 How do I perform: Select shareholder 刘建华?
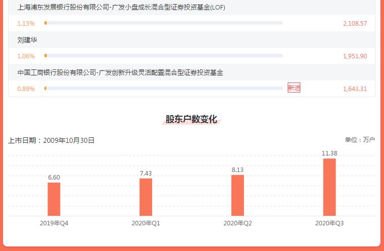[x=27, y=40]
